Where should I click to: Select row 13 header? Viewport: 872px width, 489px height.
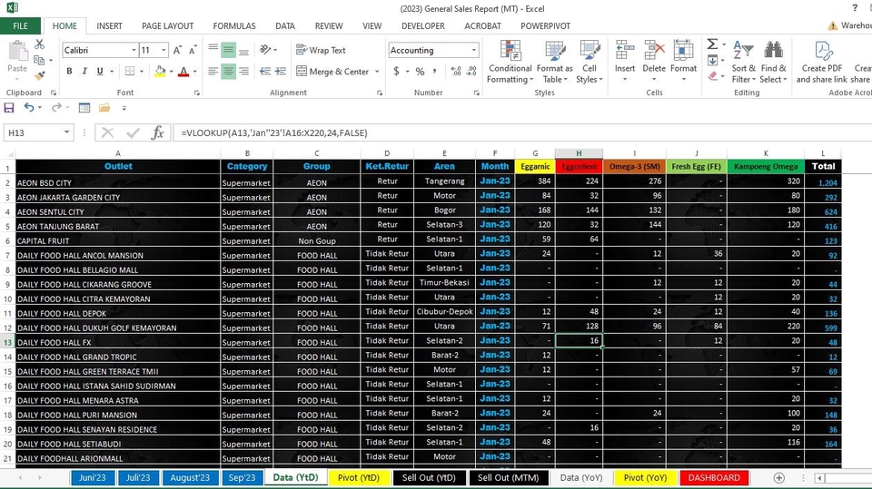click(x=8, y=342)
